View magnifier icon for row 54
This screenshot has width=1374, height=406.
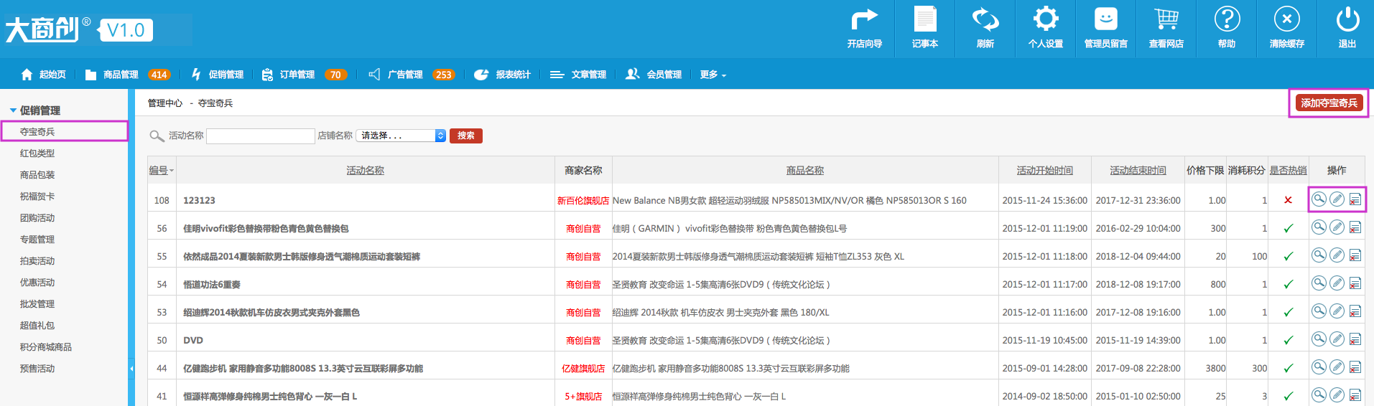1319,283
